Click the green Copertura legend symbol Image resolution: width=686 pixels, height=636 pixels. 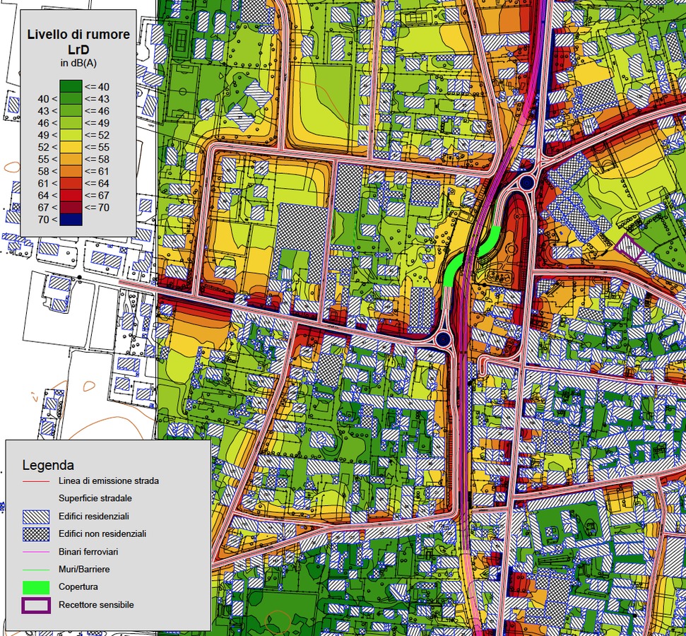pos(36,587)
